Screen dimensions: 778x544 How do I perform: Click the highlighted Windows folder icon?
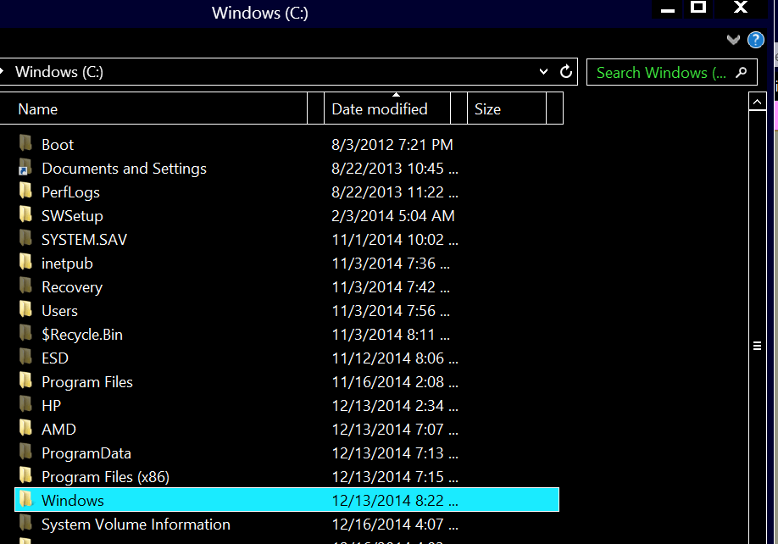tap(25, 500)
